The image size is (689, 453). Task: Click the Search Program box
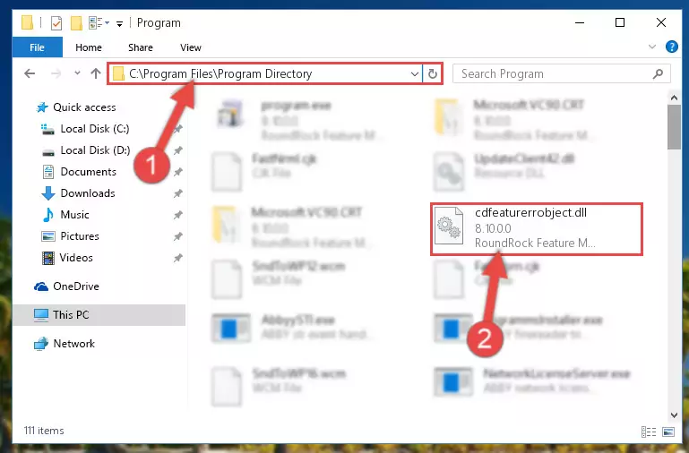[x=562, y=73]
